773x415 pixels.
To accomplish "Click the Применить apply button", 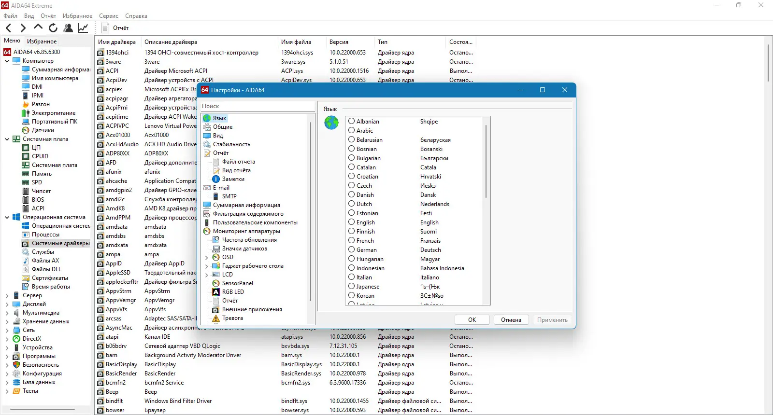I will 552,320.
